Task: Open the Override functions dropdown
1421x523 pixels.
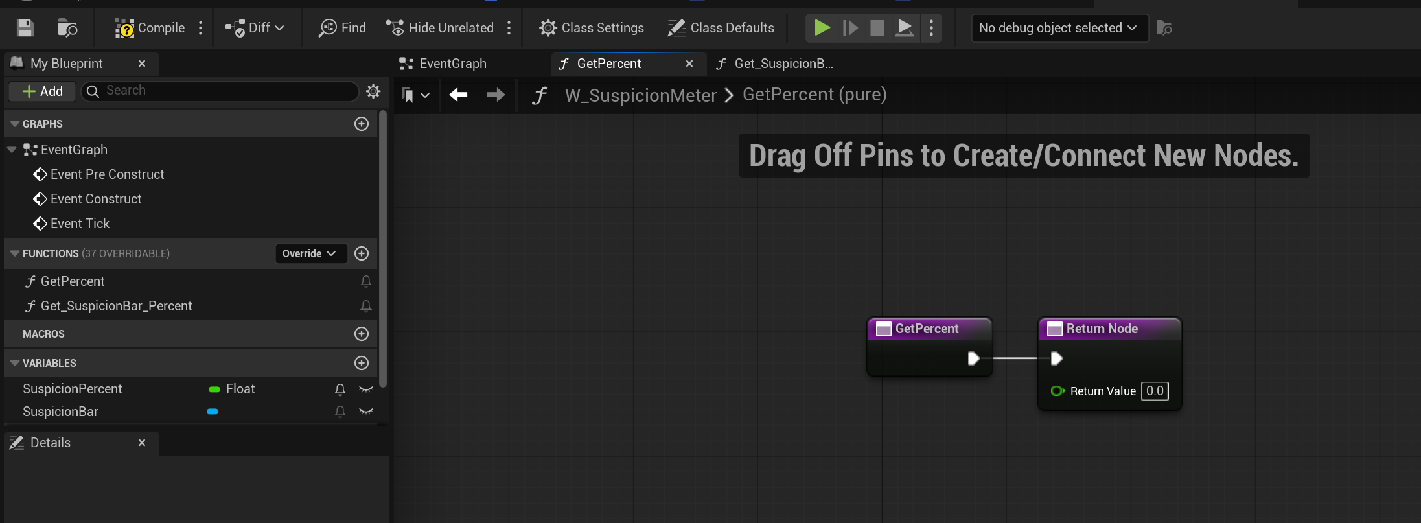Action: 310,253
